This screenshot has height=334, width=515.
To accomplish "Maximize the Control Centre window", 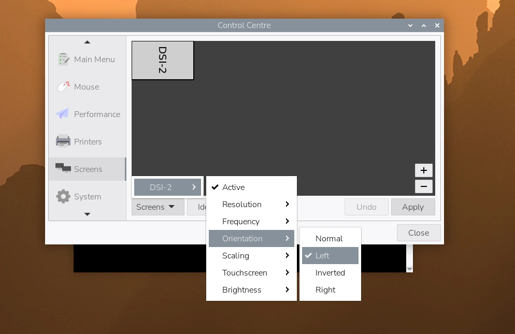I will [x=424, y=25].
